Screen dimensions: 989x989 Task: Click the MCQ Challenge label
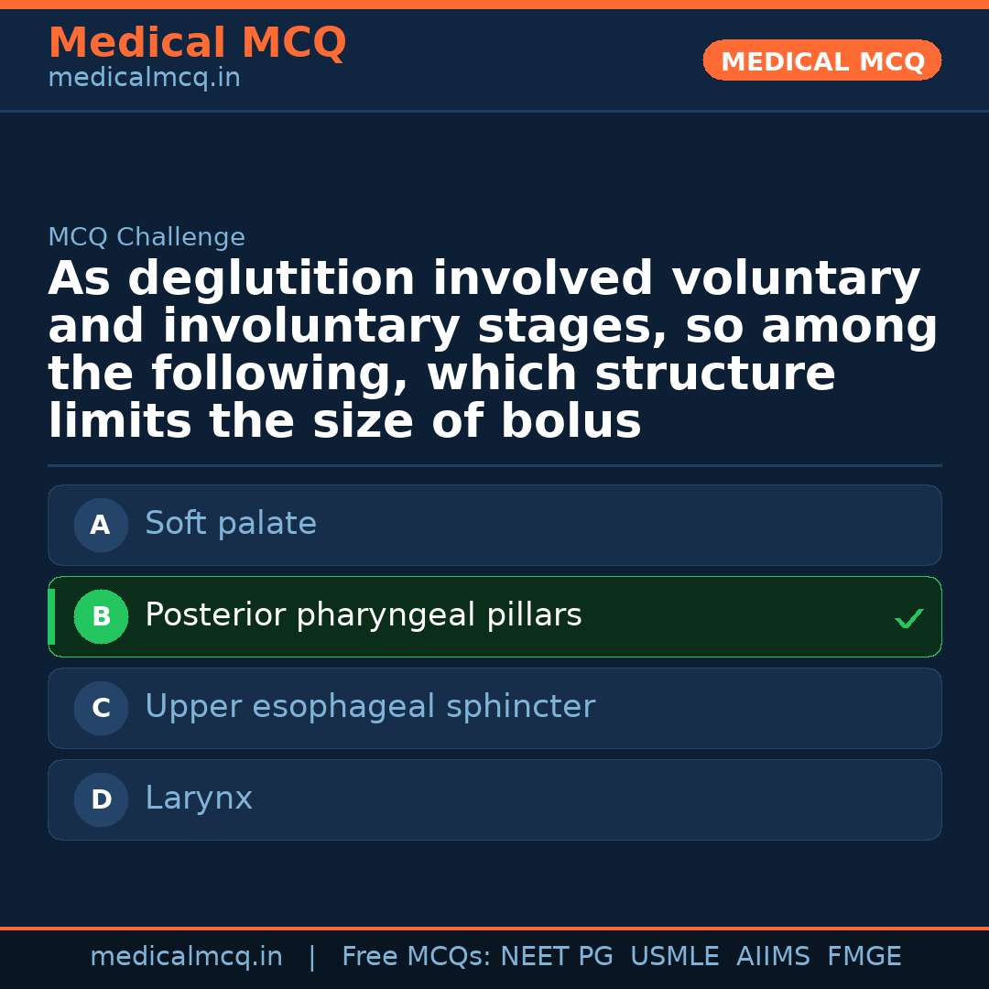[147, 238]
